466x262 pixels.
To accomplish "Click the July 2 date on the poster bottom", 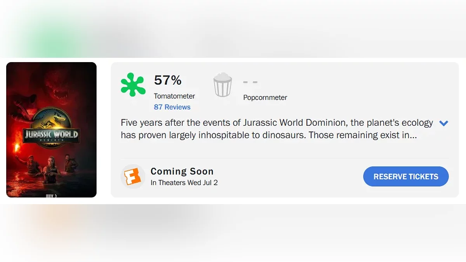I will pyautogui.click(x=51, y=196).
